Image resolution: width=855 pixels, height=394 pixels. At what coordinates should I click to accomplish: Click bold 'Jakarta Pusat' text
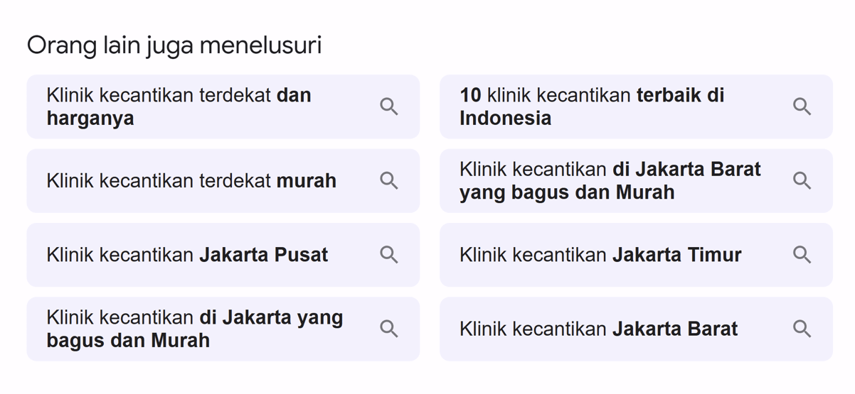point(264,254)
